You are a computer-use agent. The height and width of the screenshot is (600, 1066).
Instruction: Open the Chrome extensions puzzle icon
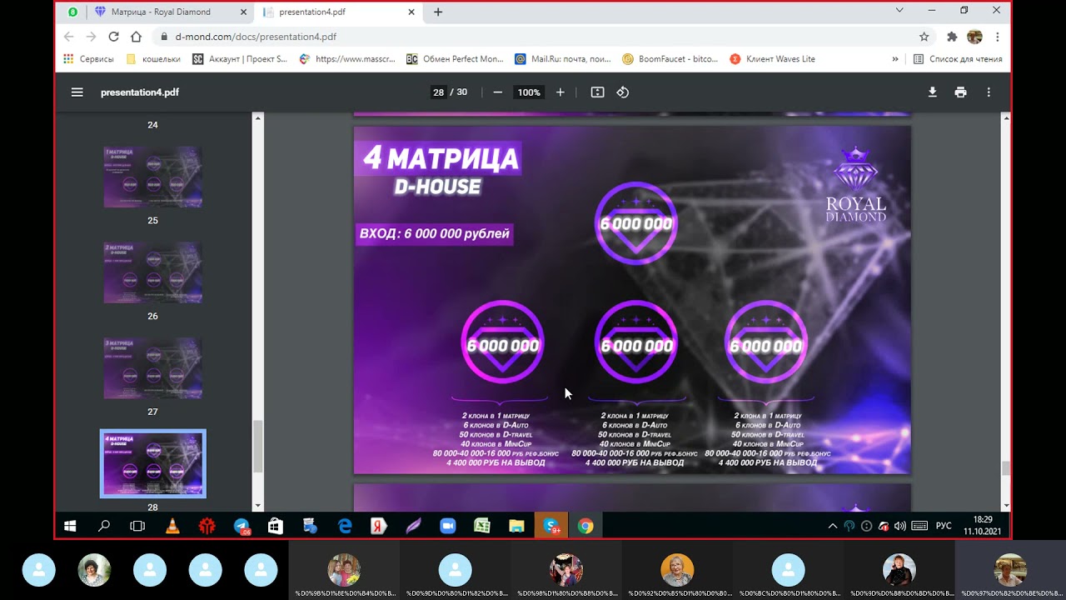point(952,37)
